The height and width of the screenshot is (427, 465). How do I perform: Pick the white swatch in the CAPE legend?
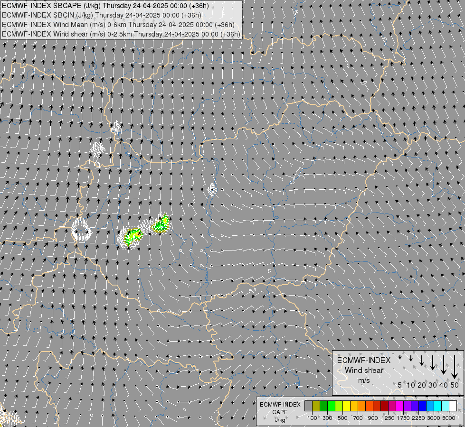pyautogui.click(x=453, y=406)
